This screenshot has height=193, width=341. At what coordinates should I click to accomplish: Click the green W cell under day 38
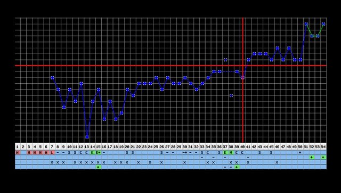(231, 153)
